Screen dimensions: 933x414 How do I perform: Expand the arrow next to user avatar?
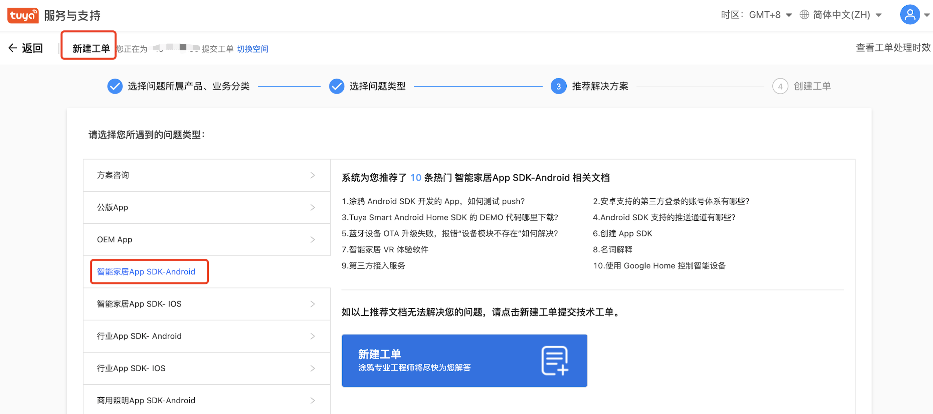[926, 15]
